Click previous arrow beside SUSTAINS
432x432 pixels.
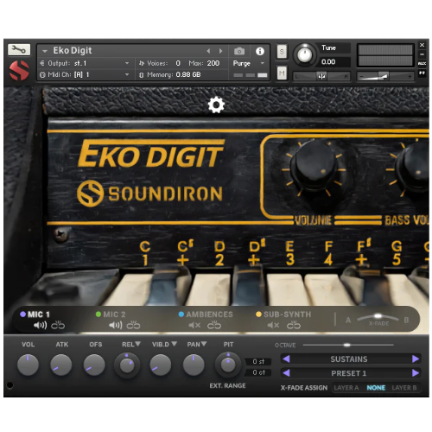(286, 359)
